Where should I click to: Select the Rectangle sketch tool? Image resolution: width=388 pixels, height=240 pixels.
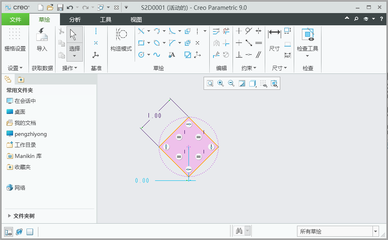141,43
